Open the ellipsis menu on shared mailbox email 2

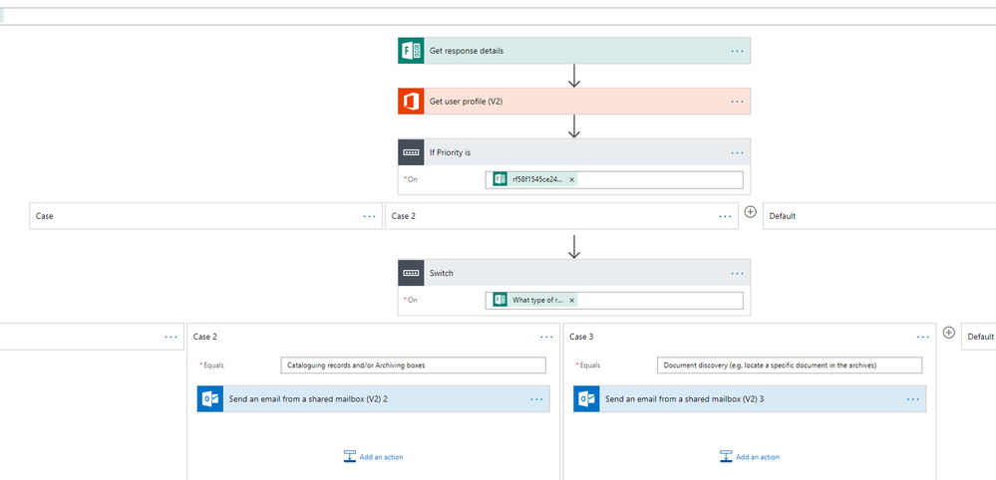536,399
